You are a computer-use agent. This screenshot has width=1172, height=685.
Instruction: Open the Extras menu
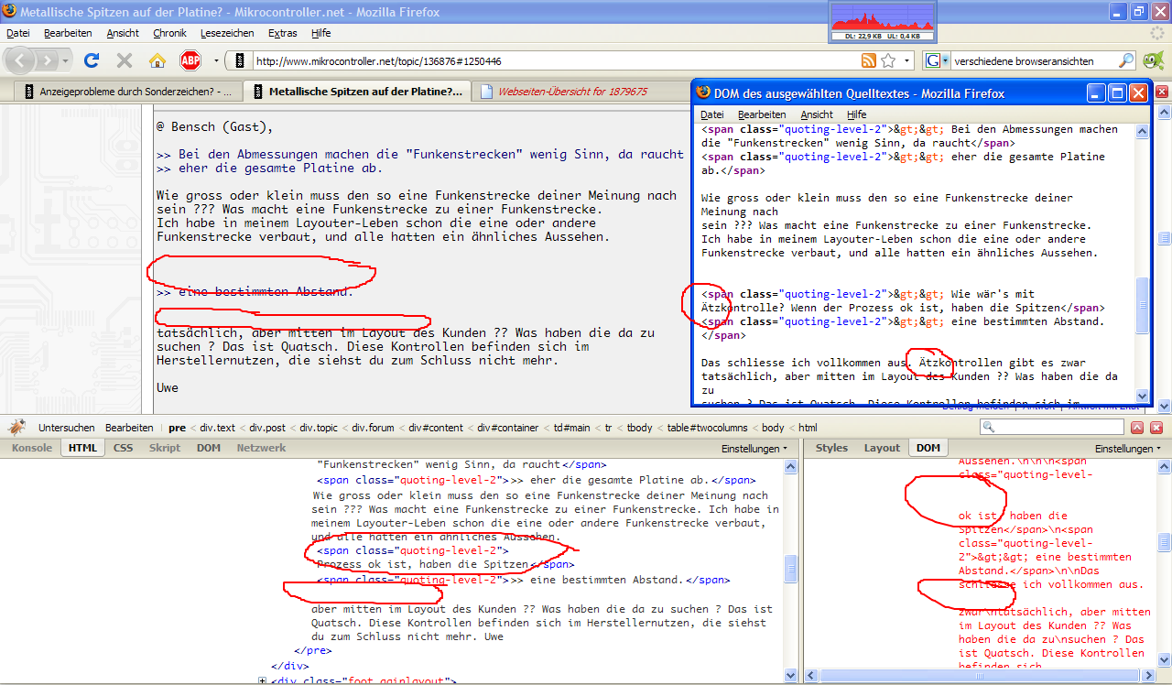(x=283, y=33)
